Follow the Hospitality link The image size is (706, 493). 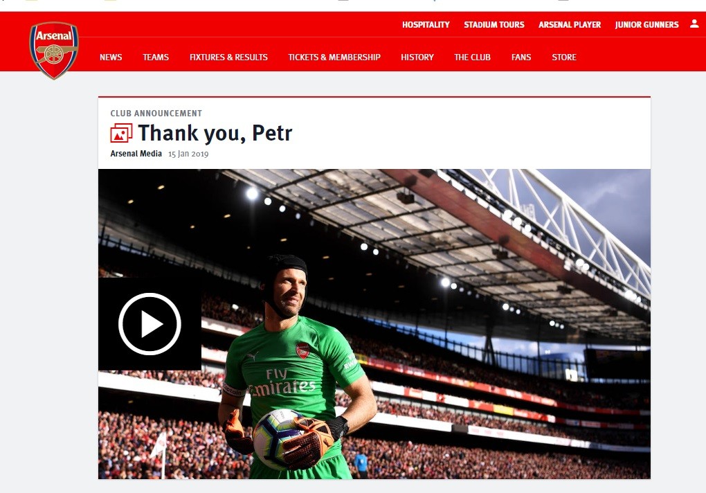[426, 25]
